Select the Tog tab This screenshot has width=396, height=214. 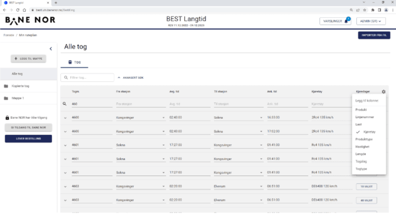(x=74, y=62)
